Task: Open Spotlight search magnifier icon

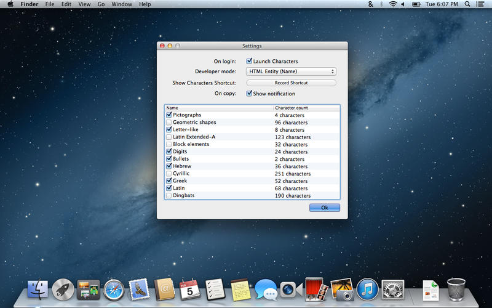Action: click(x=467, y=4)
